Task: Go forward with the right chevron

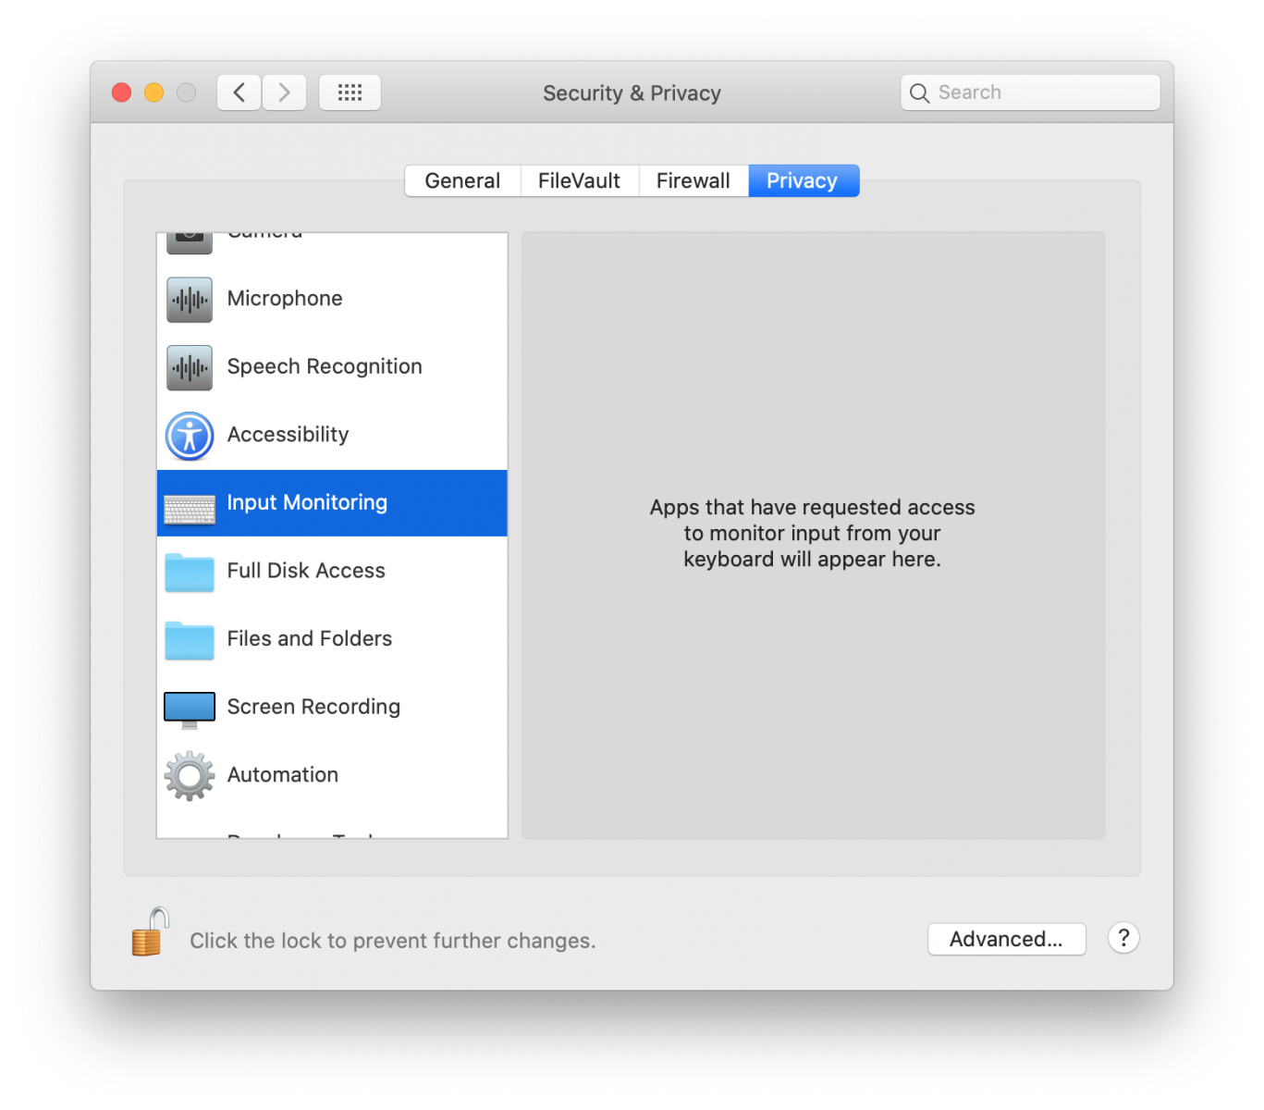Action: 284,92
